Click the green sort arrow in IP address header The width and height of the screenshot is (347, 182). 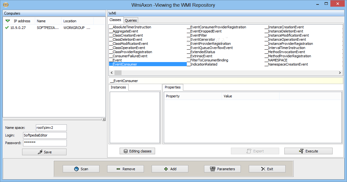pos(8,21)
